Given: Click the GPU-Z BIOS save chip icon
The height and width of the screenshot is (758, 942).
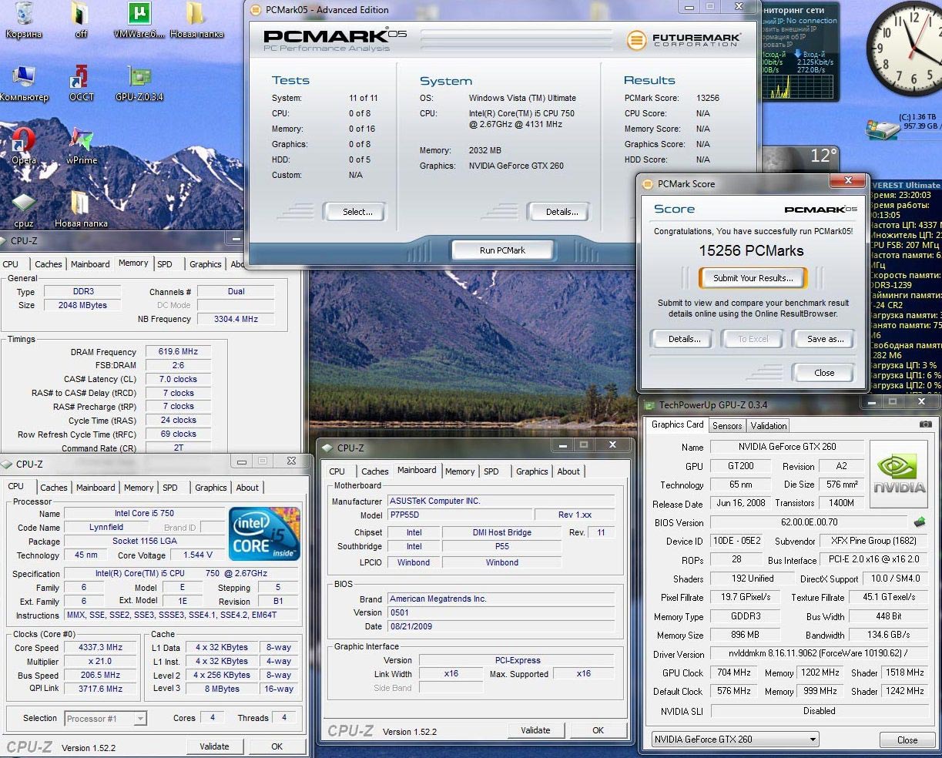Looking at the screenshot, I should pyautogui.click(x=919, y=522).
